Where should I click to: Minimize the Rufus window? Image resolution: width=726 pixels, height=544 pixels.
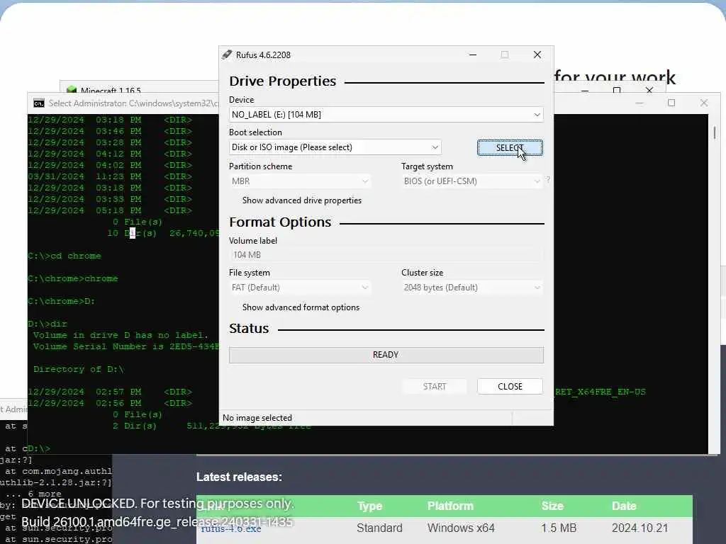(473, 55)
